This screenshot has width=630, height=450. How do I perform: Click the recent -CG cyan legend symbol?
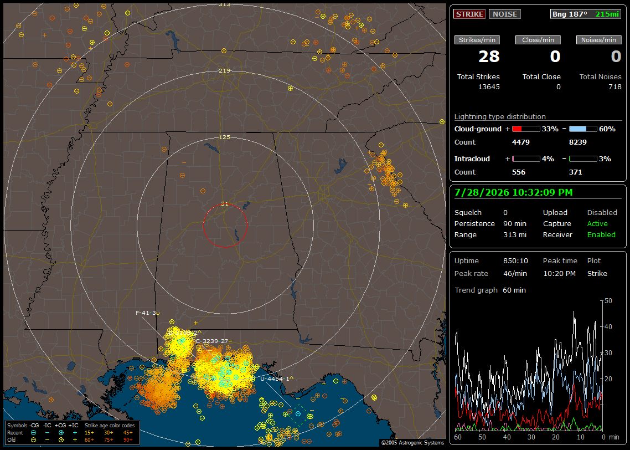point(33,433)
